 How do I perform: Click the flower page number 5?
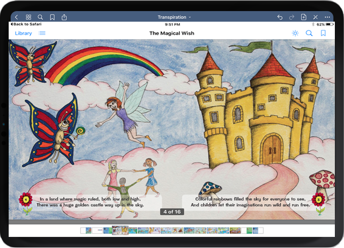318,199
